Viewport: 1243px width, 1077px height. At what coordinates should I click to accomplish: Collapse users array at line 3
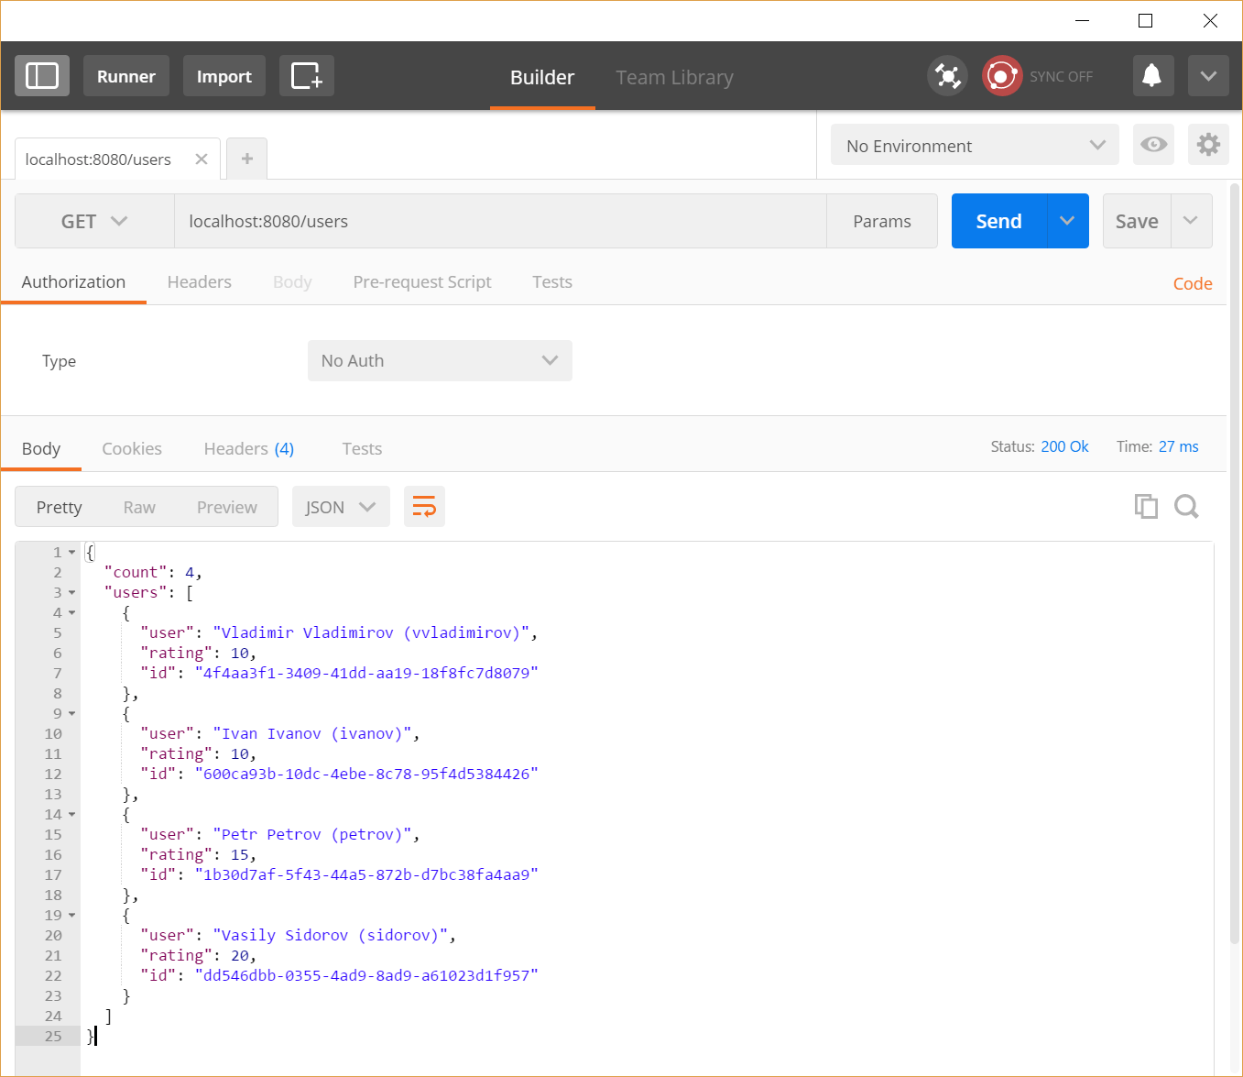coord(72,593)
